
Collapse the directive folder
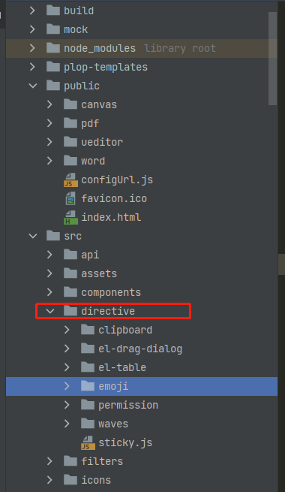[x=50, y=311]
